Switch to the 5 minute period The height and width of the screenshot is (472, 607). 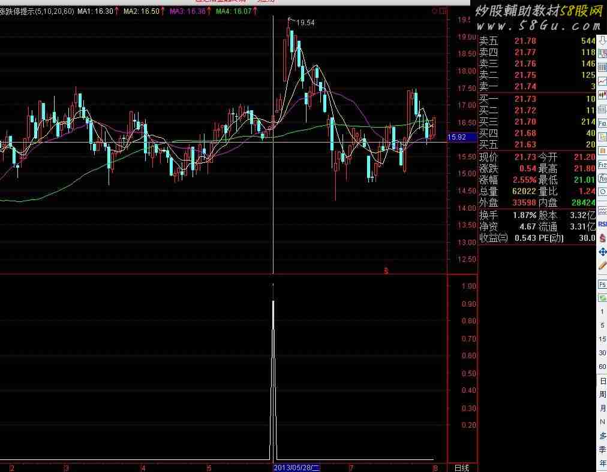click(x=602, y=325)
